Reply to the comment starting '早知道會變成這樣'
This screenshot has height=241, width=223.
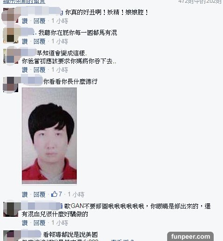[x=40, y=70]
